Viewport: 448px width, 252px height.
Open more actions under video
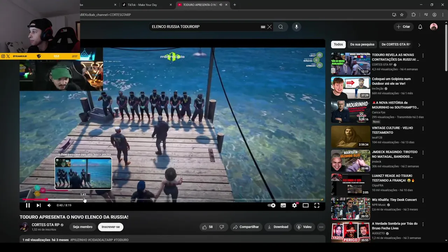321,227
